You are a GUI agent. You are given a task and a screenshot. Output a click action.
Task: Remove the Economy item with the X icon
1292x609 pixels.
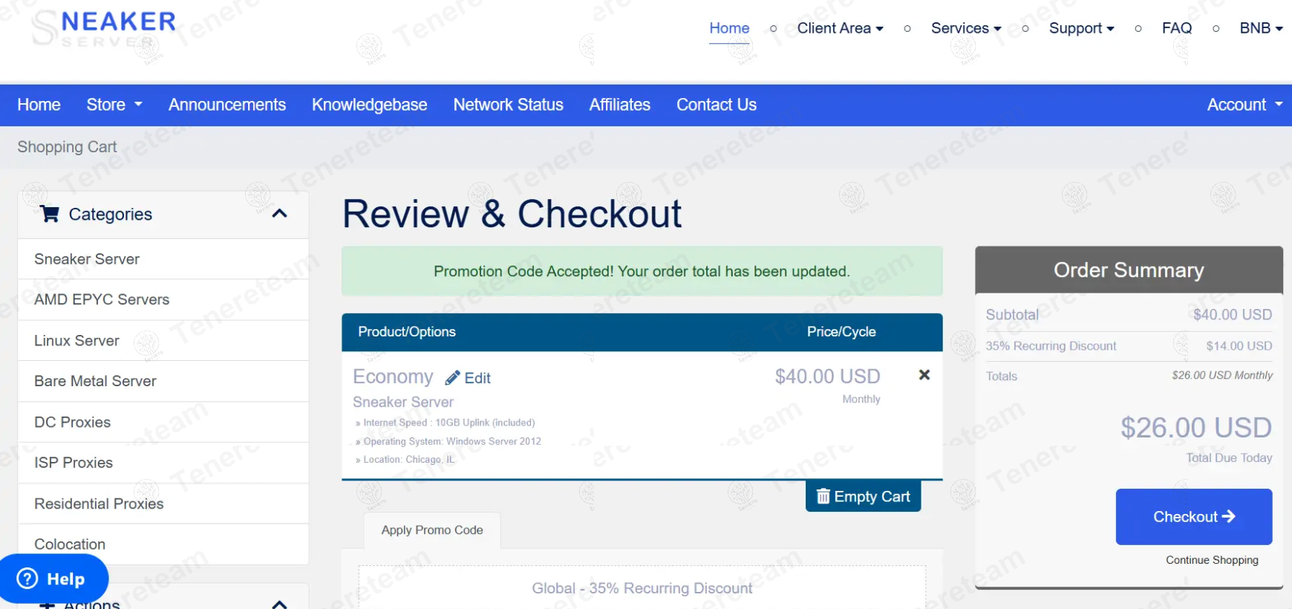click(924, 375)
